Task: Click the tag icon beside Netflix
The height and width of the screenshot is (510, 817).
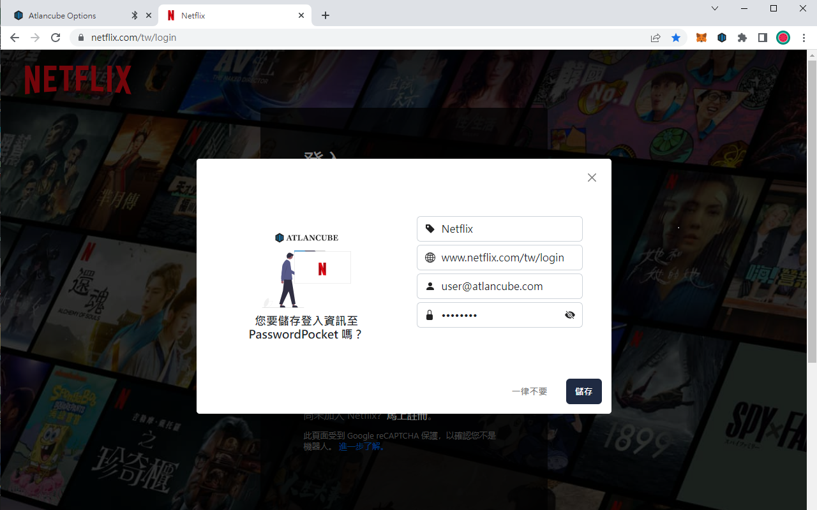Action: (430, 229)
